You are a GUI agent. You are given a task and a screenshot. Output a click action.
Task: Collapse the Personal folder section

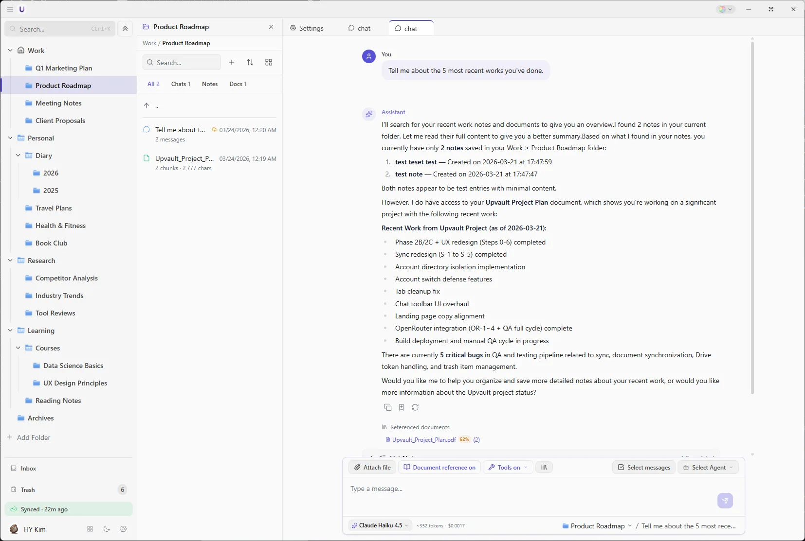tap(10, 138)
